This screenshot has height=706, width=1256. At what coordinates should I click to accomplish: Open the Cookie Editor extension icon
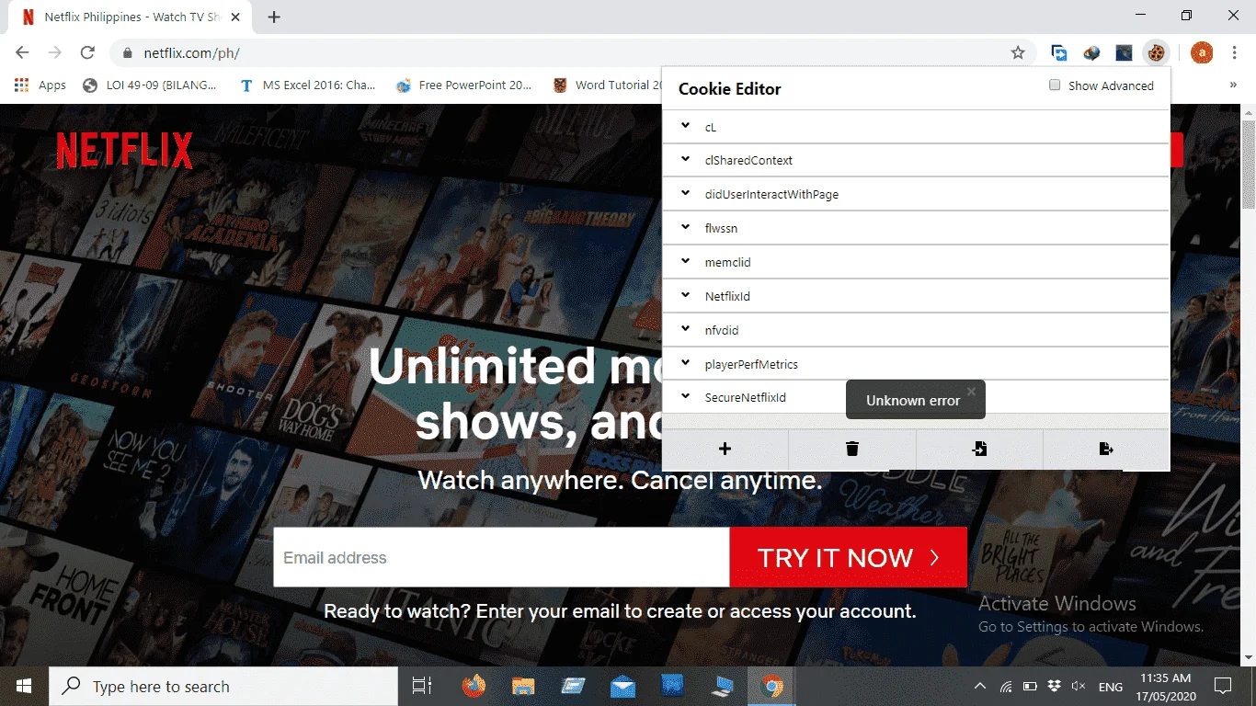pos(1156,53)
